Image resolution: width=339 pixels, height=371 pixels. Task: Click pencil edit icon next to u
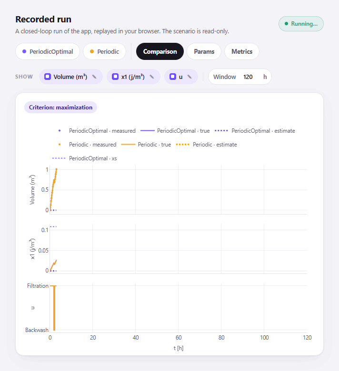[189, 77]
